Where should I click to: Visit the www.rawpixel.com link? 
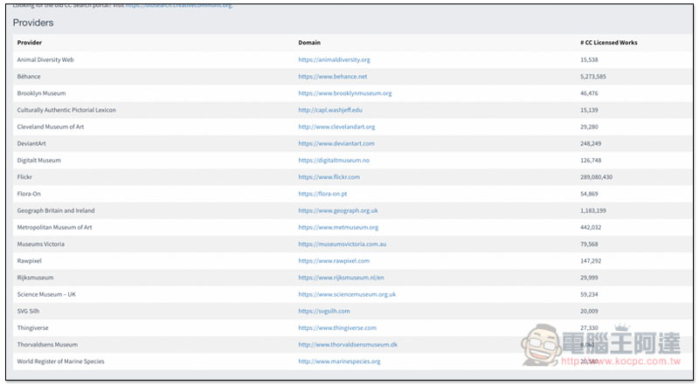pos(334,261)
